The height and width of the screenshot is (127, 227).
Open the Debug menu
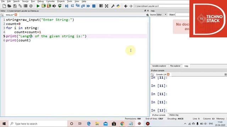click(40, 1)
